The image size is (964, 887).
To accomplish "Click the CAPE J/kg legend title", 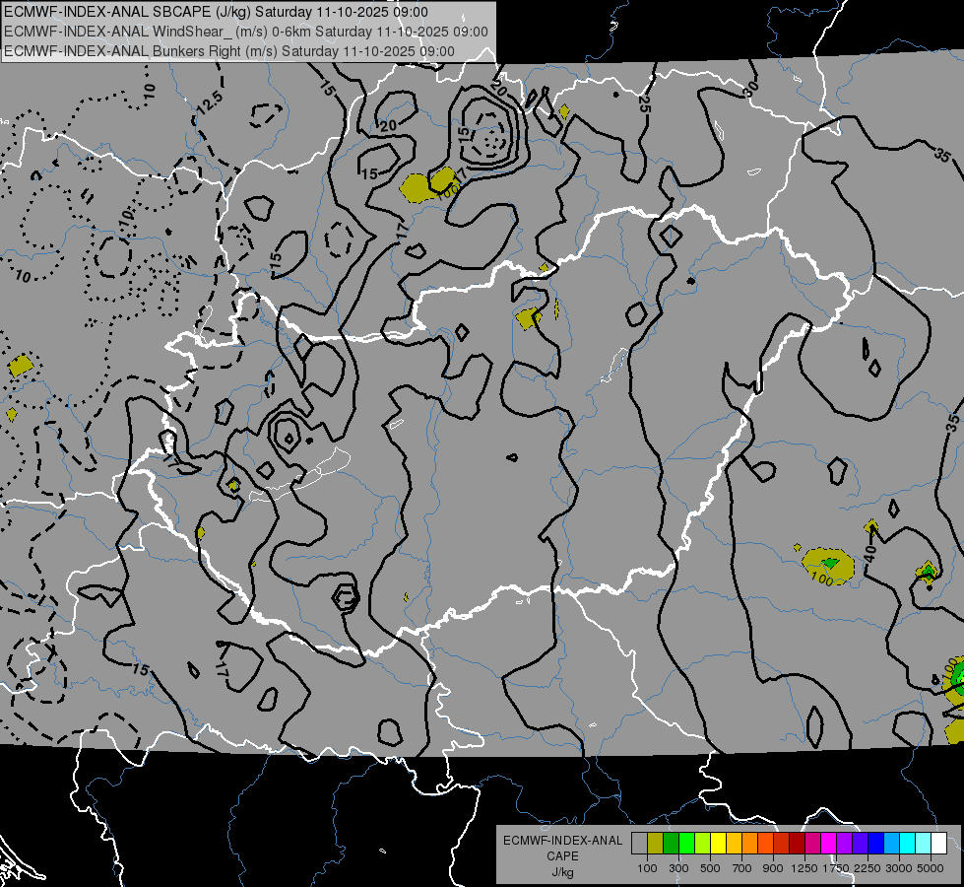I will click(562, 855).
